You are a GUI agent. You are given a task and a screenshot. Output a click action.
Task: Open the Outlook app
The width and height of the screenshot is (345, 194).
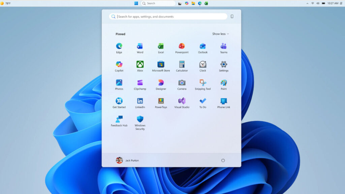click(x=202, y=48)
